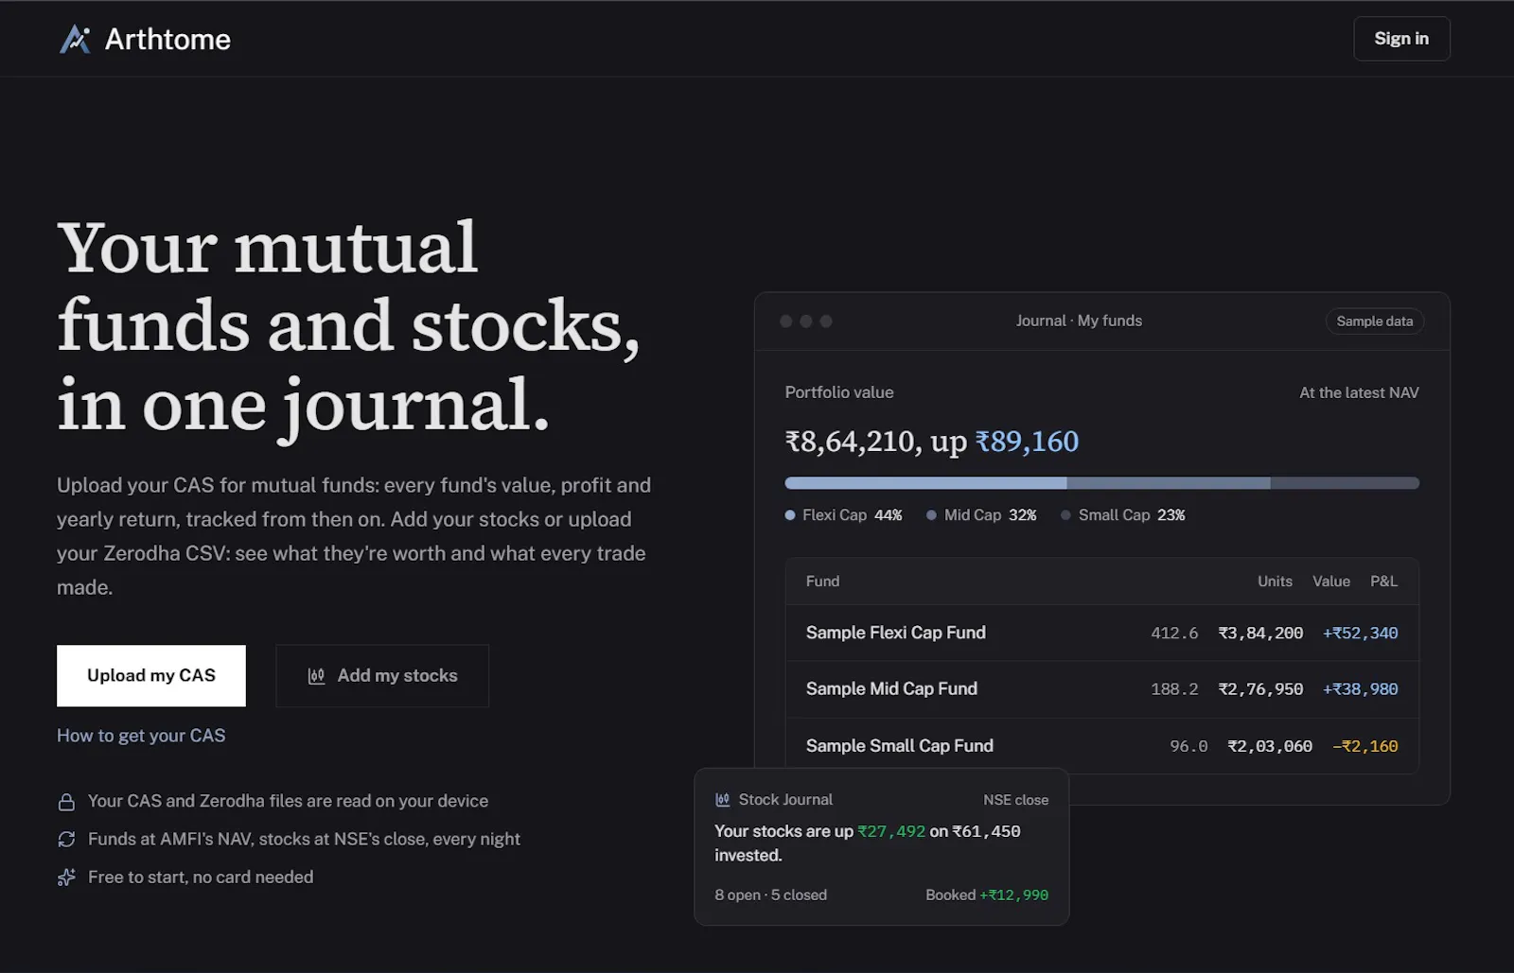The image size is (1514, 973).
Task: Click the Arthtome logo icon
Action: click(75, 39)
